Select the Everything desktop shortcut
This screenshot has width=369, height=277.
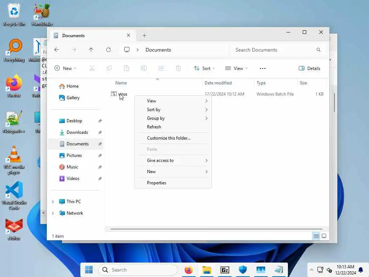click(14, 50)
